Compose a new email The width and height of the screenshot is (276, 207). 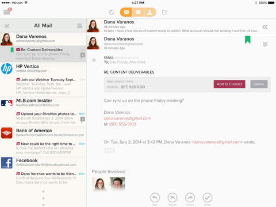click(x=164, y=13)
